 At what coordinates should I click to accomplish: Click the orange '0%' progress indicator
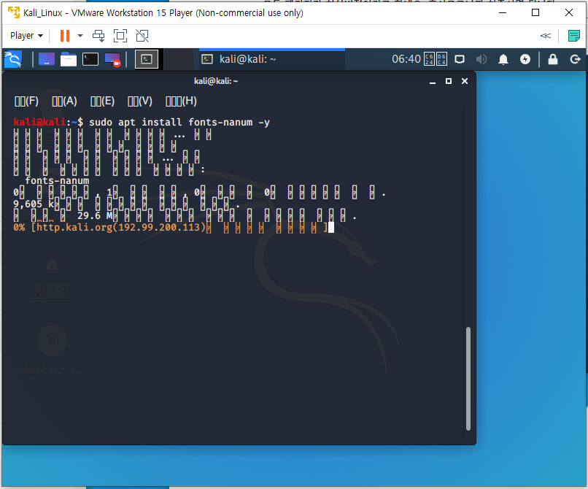point(19,227)
